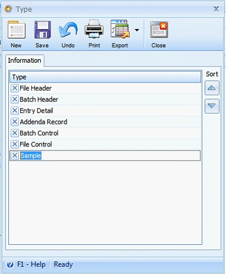Move selected row up with Sort arrow

point(212,88)
